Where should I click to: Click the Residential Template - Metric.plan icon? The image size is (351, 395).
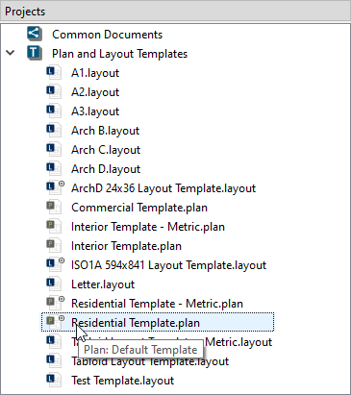55,303
